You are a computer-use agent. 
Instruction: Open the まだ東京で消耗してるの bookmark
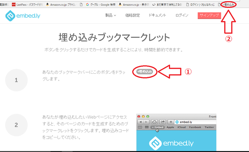[x=167, y=5]
